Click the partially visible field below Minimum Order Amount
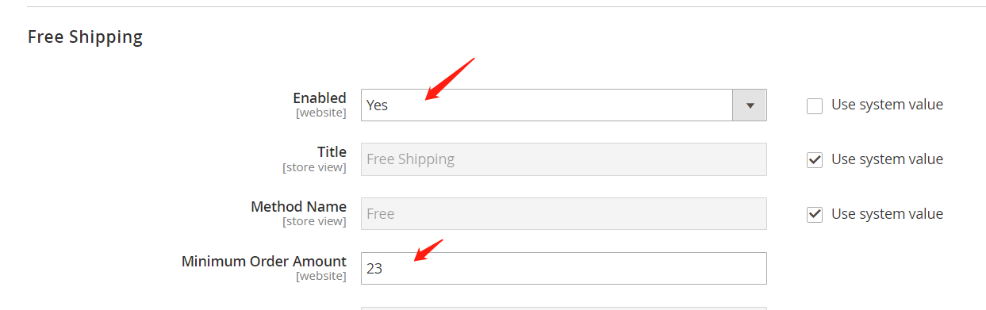This screenshot has width=986, height=310. 563,308
